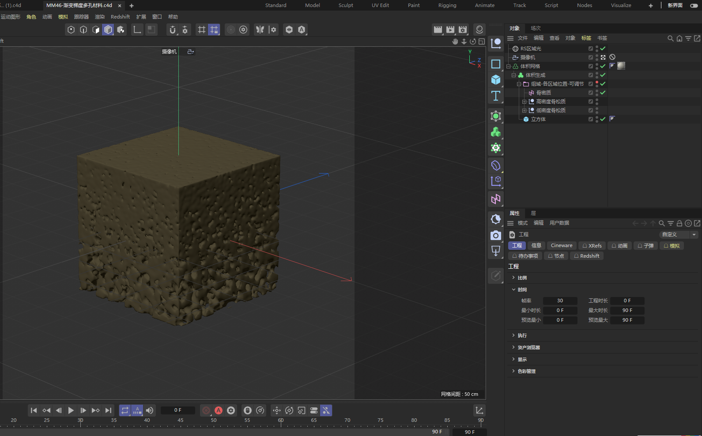Toggle the enable checkmark for 体积生成
702x436 pixels.
(603, 75)
